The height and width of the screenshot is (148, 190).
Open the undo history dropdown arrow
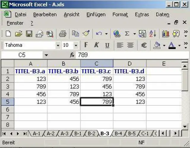click(x=106, y=34)
